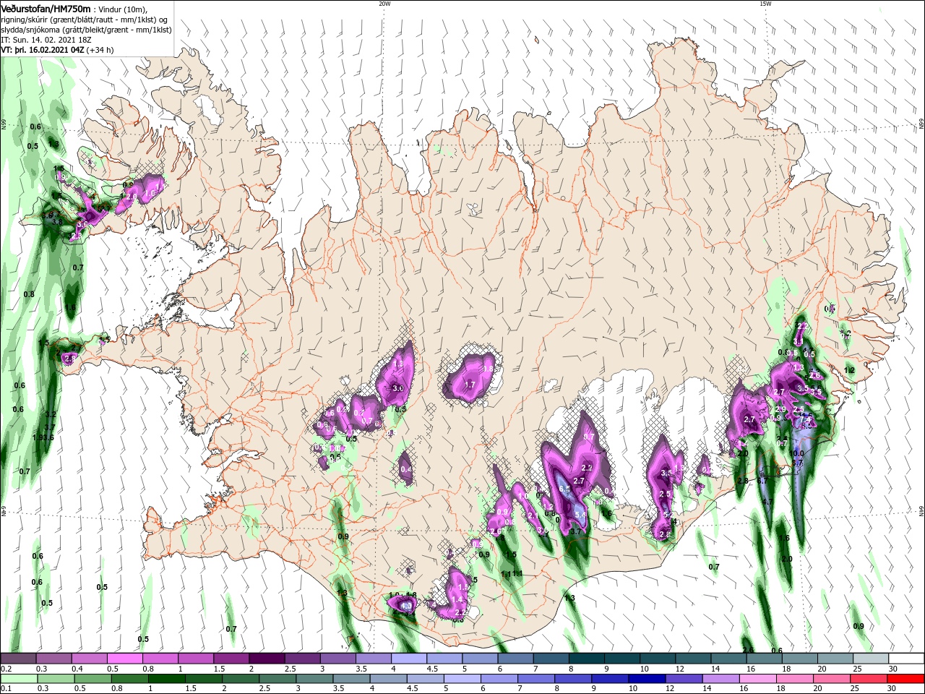Pick the 3 swatch in the top snow scale

click(x=337, y=659)
